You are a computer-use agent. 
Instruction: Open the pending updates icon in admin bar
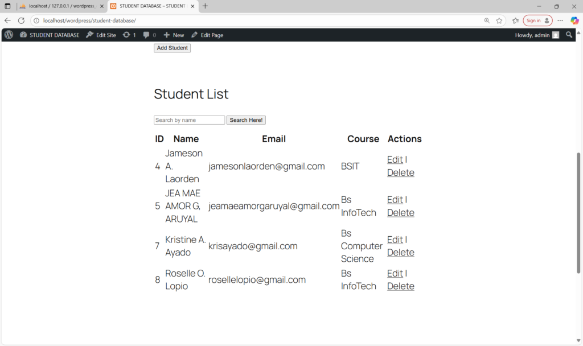129,35
